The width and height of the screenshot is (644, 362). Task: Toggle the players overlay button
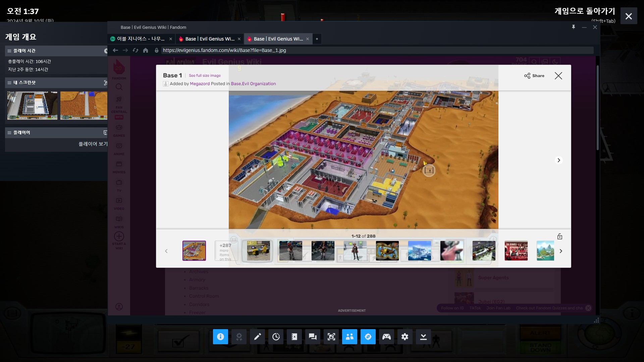tap(350, 337)
